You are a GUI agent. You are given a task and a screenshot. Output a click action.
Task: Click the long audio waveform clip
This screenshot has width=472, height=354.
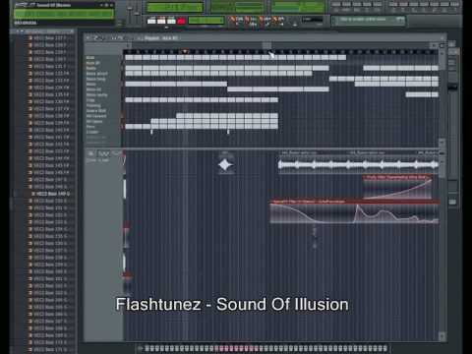(x=359, y=164)
